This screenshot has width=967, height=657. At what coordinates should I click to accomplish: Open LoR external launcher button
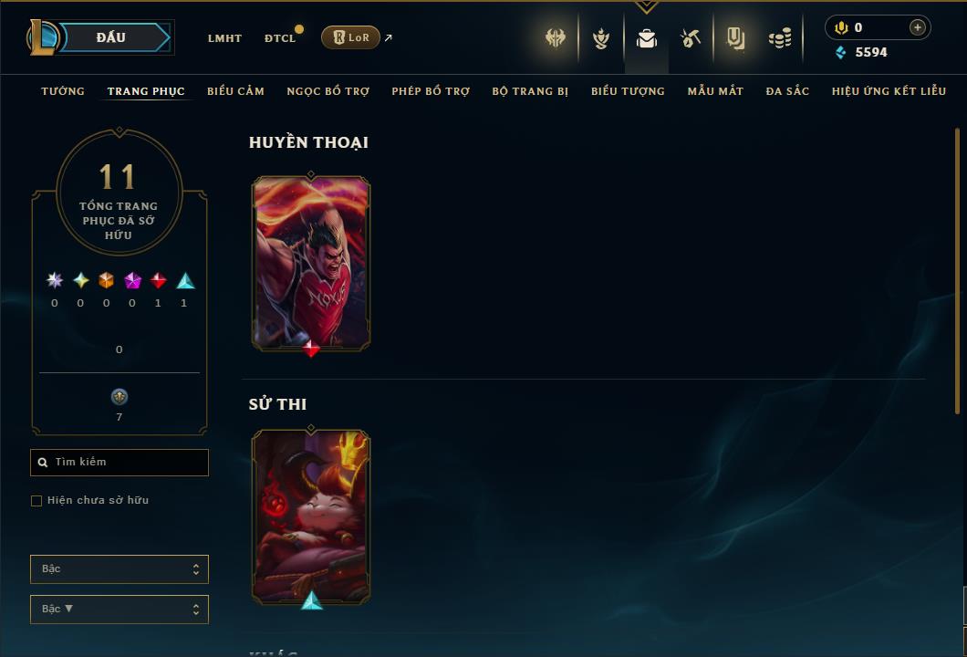350,37
